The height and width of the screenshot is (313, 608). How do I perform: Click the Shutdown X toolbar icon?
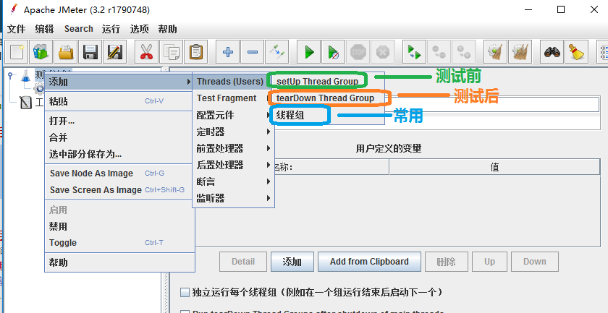point(383,51)
